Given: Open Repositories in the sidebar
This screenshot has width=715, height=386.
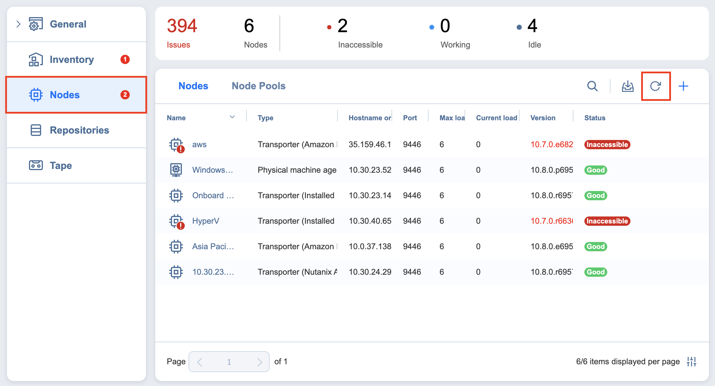Looking at the screenshot, I should click(79, 130).
